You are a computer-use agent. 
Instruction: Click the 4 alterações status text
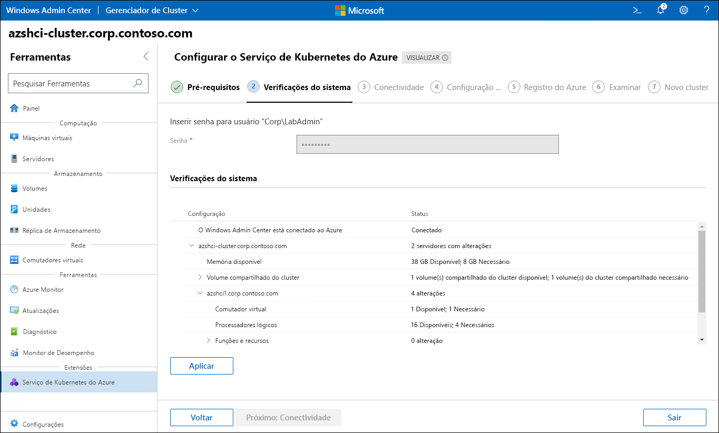pos(428,293)
